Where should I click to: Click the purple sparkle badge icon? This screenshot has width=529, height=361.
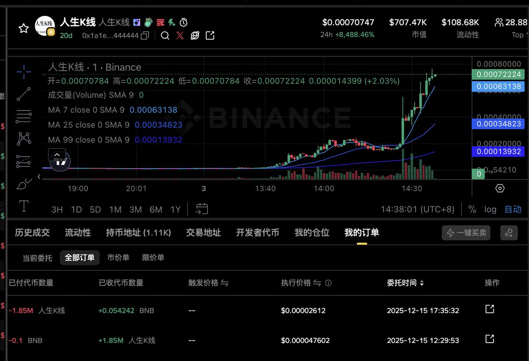click(x=137, y=22)
